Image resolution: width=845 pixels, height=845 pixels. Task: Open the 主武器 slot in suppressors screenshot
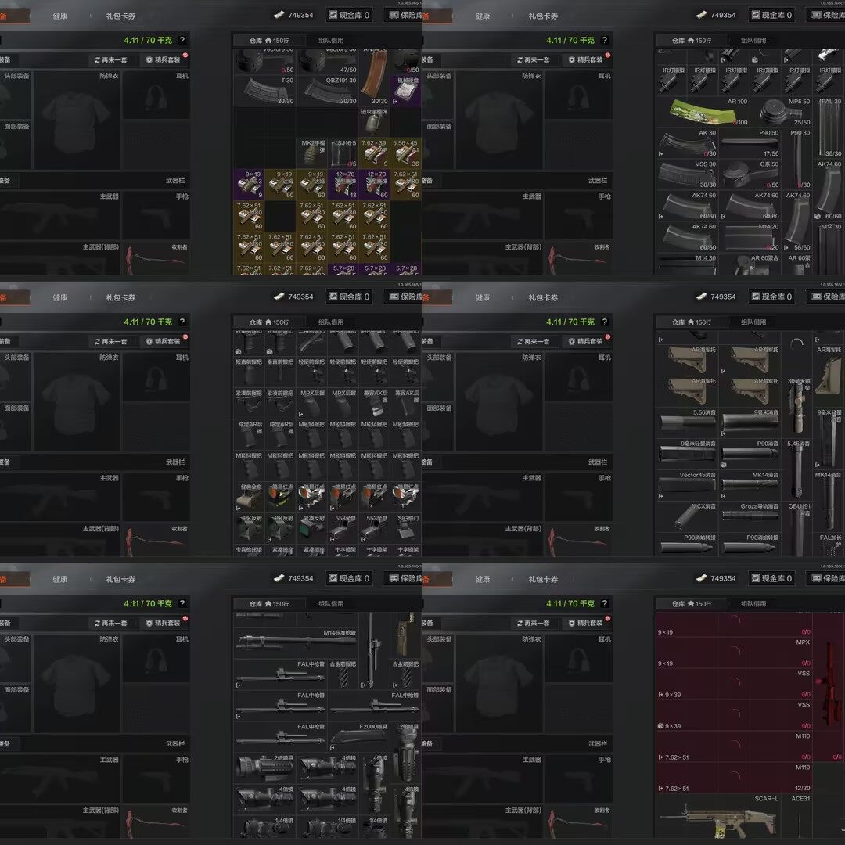[x=483, y=496]
